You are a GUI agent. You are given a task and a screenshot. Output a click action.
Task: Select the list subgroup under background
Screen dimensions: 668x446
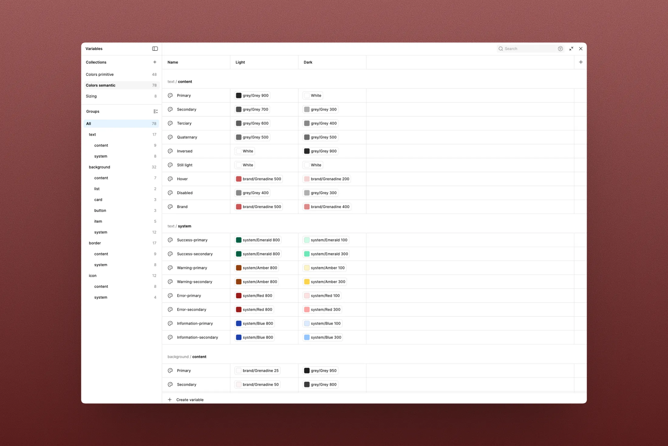pos(121,189)
